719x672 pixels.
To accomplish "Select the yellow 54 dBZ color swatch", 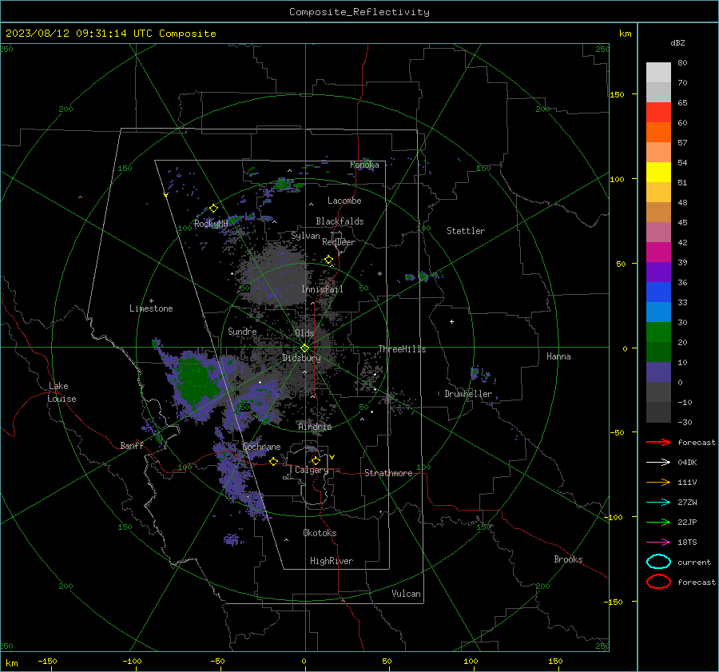I will pos(658,172).
